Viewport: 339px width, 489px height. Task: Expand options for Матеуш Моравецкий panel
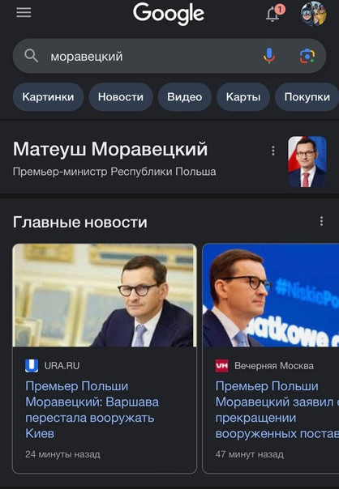pos(273,151)
